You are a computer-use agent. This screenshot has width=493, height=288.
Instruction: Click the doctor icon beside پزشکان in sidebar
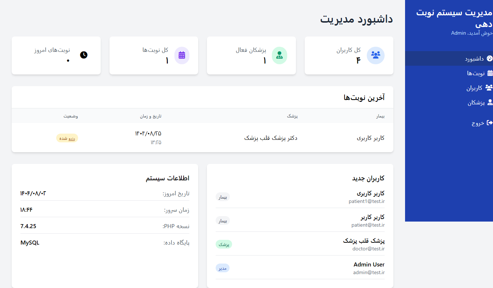[490, 103]
